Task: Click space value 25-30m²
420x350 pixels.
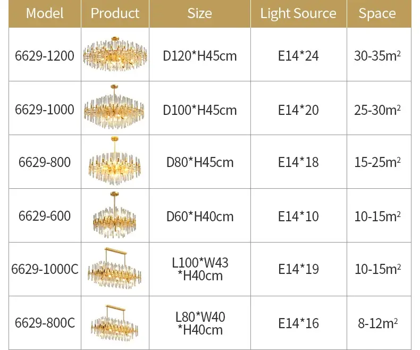Action: (x=377, y=110)
